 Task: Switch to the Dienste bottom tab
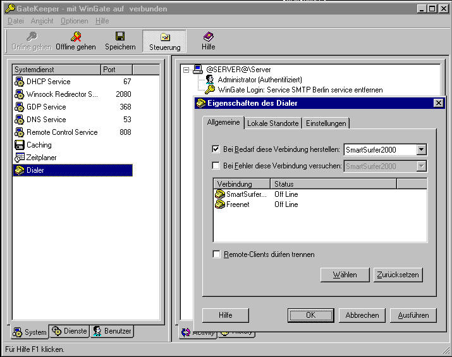point(70,331)
